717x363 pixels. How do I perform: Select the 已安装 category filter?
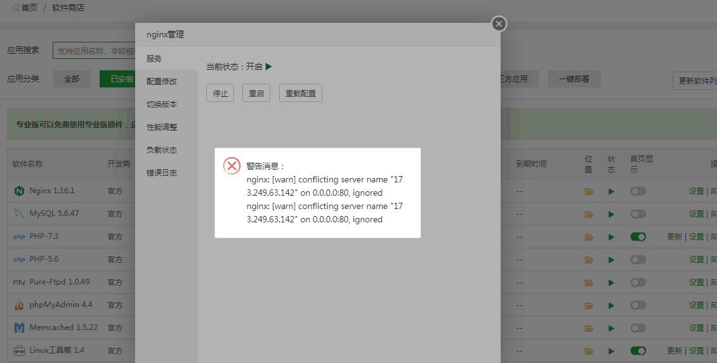[118, 79]
